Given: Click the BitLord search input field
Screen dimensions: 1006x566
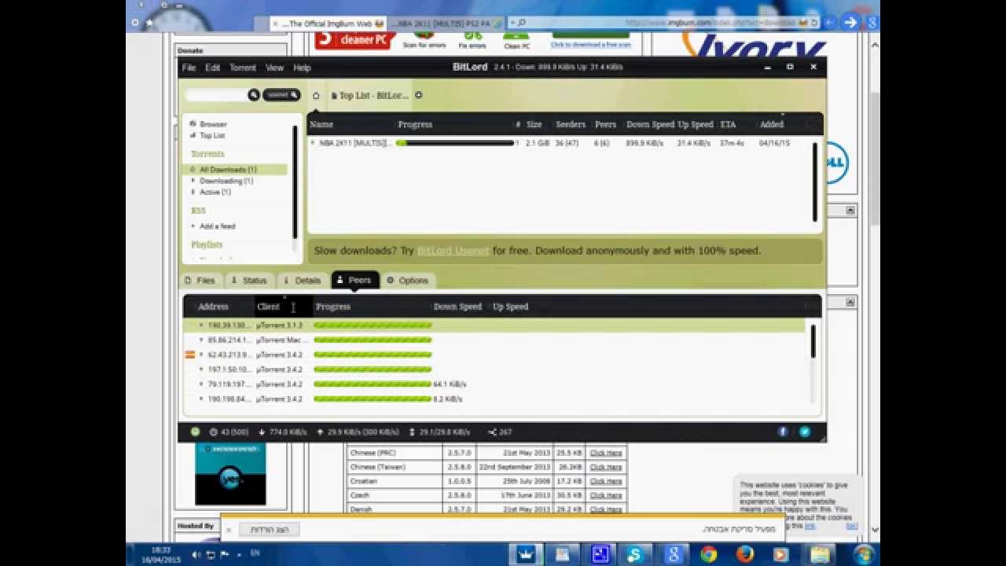Looking at the screenshot, I should pyautogui.click(x=216, y=95).
